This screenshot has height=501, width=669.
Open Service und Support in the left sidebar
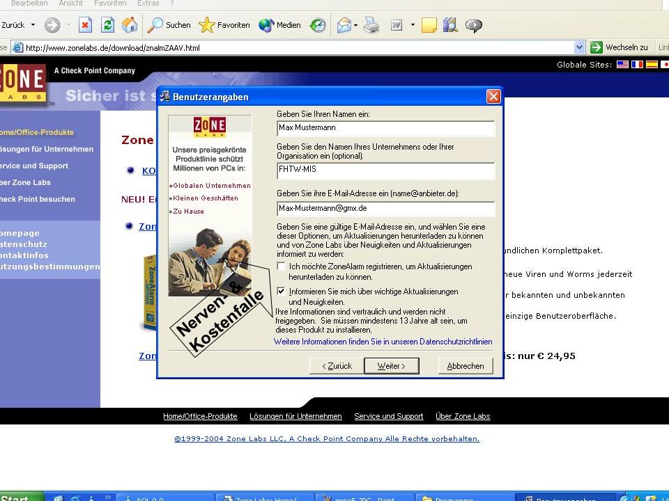[34, 166]
